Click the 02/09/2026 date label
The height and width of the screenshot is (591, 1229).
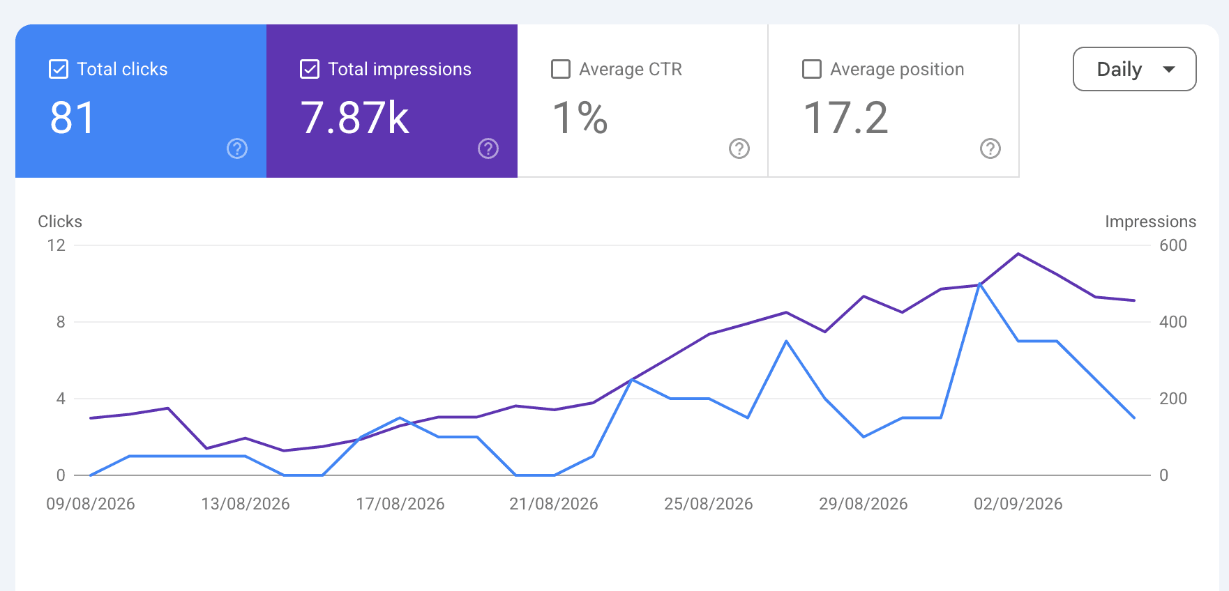tap(1018, 504)
